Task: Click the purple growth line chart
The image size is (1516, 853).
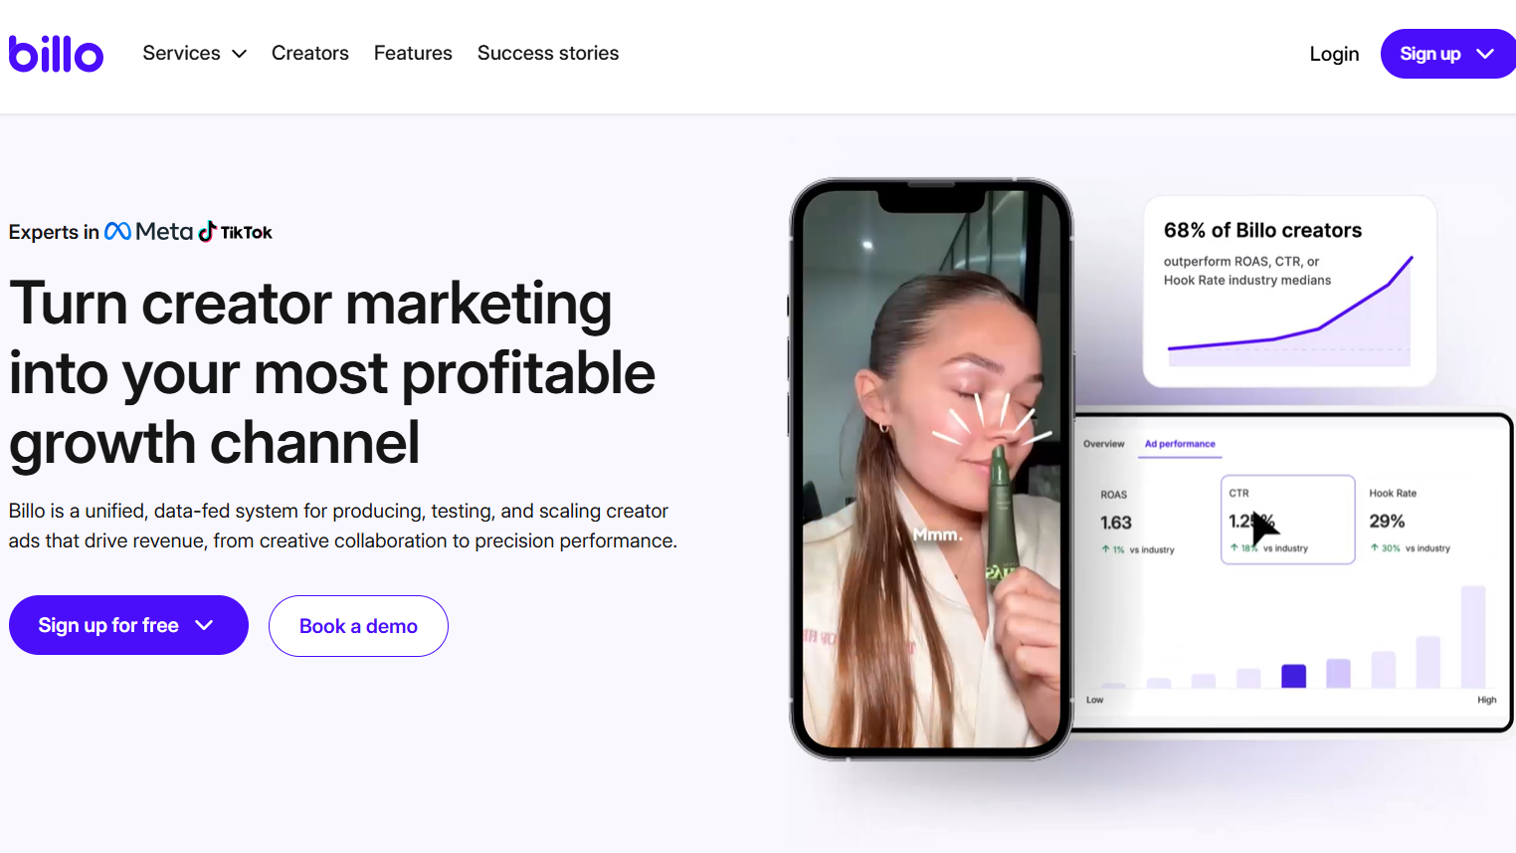Action: click(1289, 311)
